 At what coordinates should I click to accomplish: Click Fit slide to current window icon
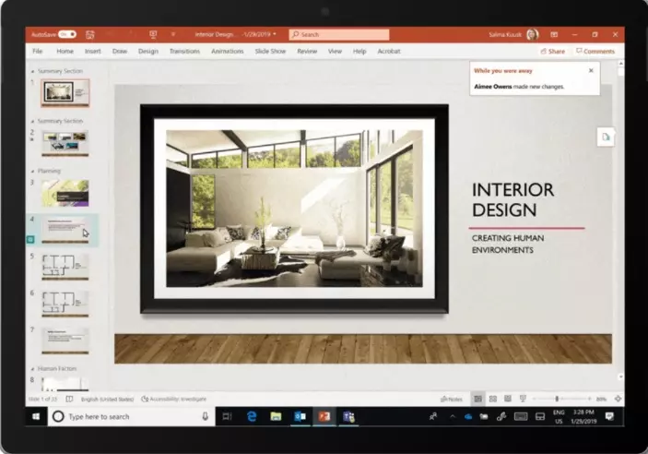pos(618,399)
